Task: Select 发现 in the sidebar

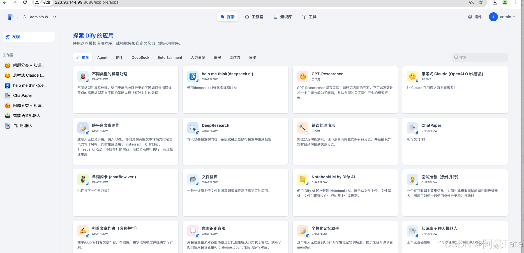Action: pos(29,37)
